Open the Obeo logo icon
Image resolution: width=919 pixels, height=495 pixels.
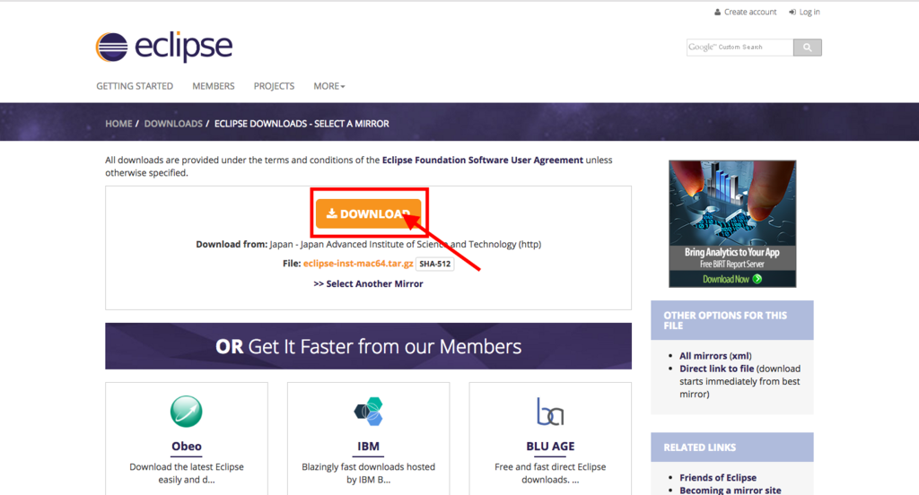click(187, 412)
